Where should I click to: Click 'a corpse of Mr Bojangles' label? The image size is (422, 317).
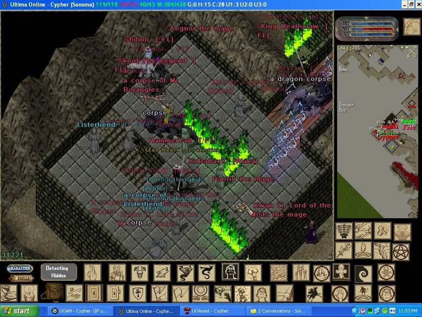pos(150,85)
